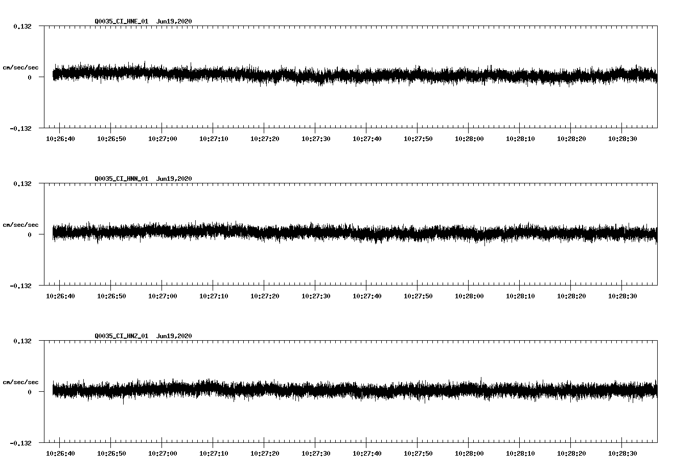Image resolution: width=694 pixels, height=472 pixels.
Task: Click the 0.132 upper limit of HNZ plot
Action: (x=22, y=341)
